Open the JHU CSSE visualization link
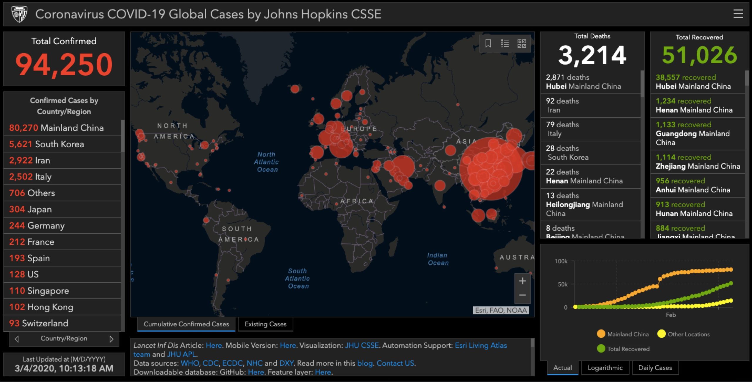 click(x=362, y=345)
